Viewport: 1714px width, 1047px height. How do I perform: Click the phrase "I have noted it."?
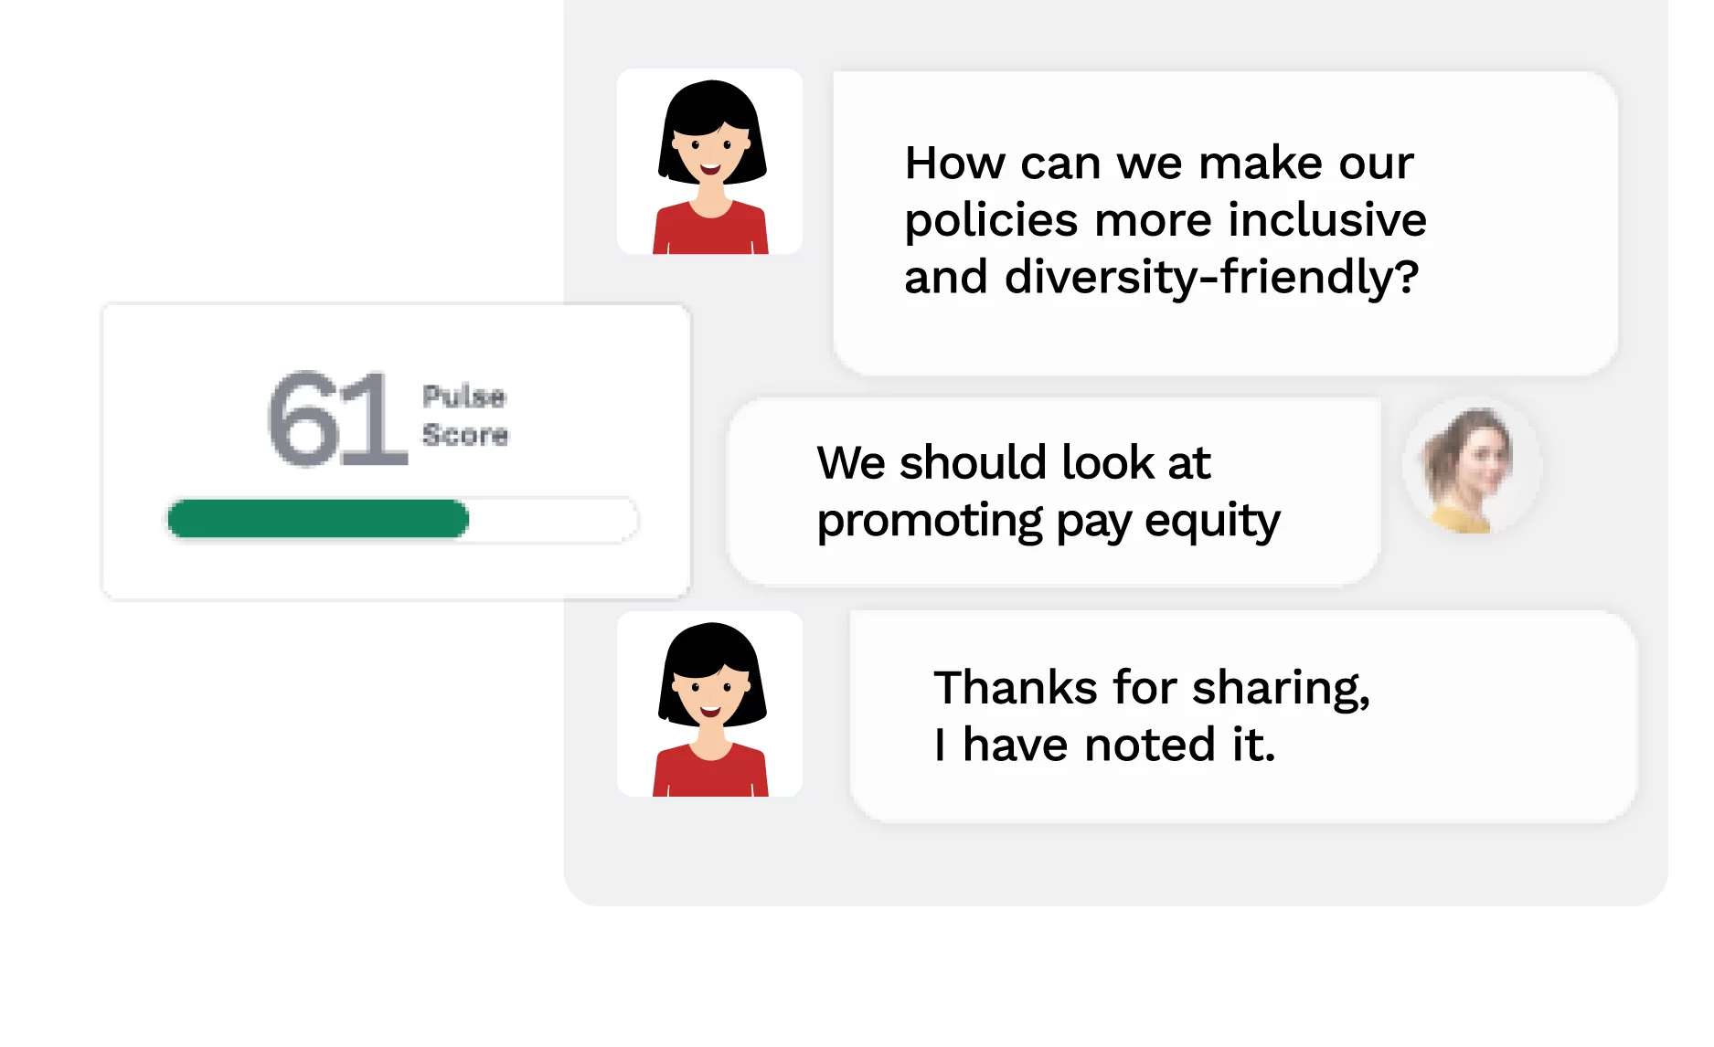pos(1104,745)
